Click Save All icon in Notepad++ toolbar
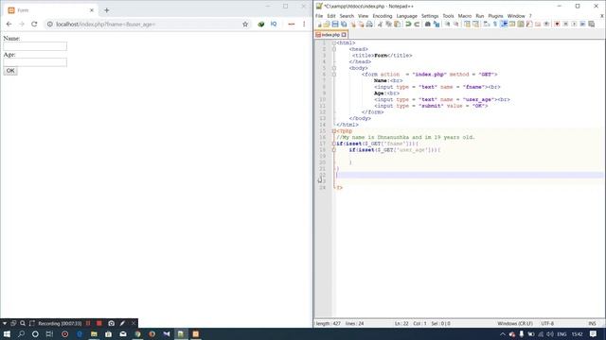The width and height of the screenshot is (606, 340). click(x=344, y=25)
